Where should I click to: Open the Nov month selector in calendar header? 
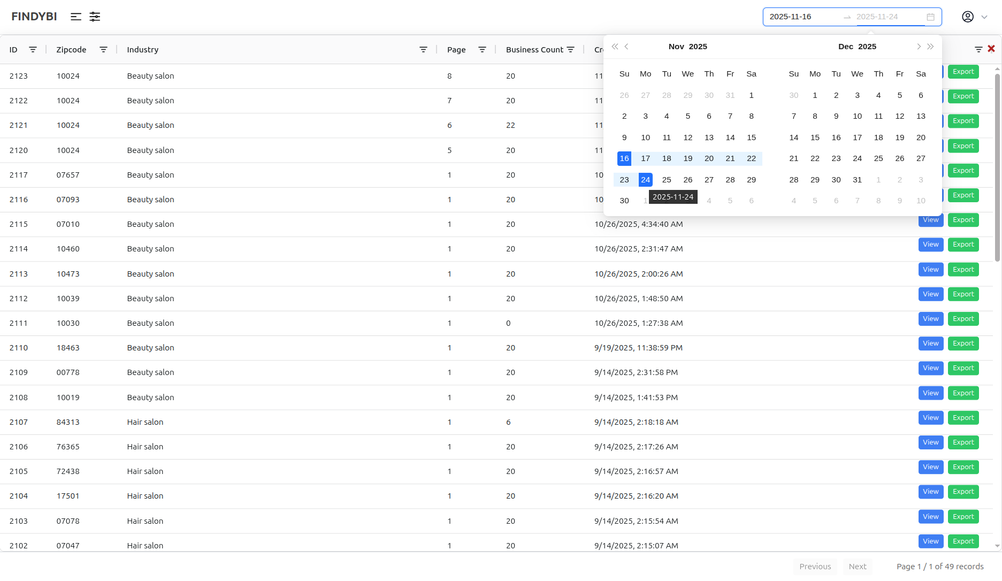coord(676,47)
